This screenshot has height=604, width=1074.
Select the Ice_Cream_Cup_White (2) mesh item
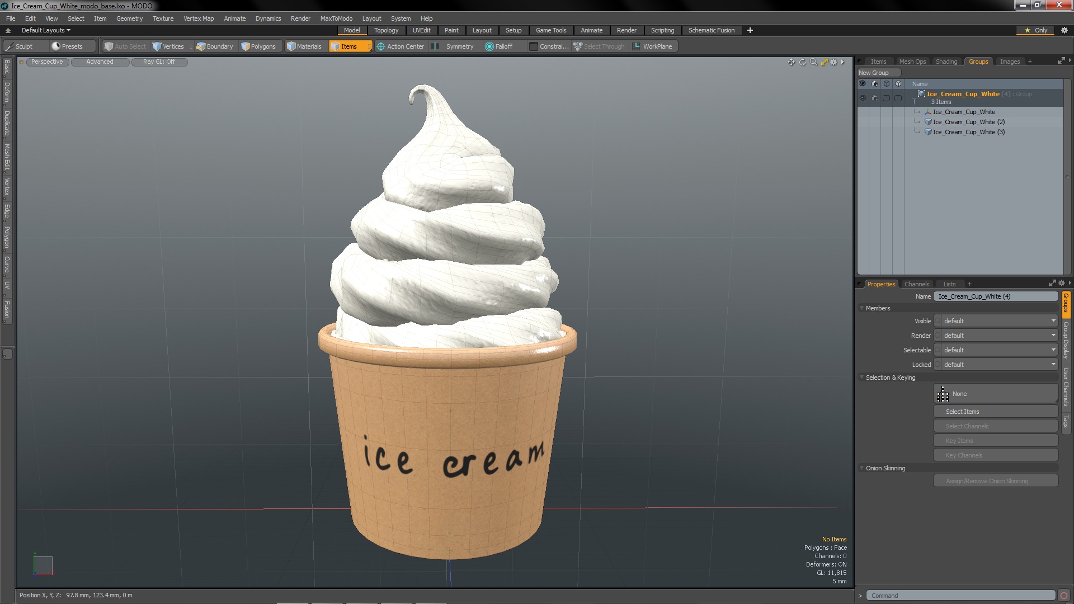coord(968,122)
